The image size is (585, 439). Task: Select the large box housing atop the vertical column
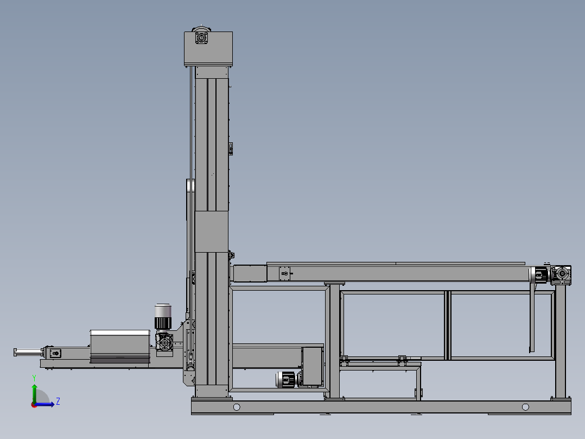(208, 49)
